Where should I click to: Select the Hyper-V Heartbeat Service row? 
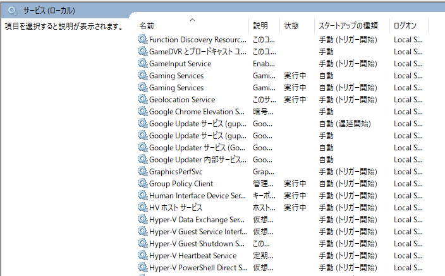[283, 255]
